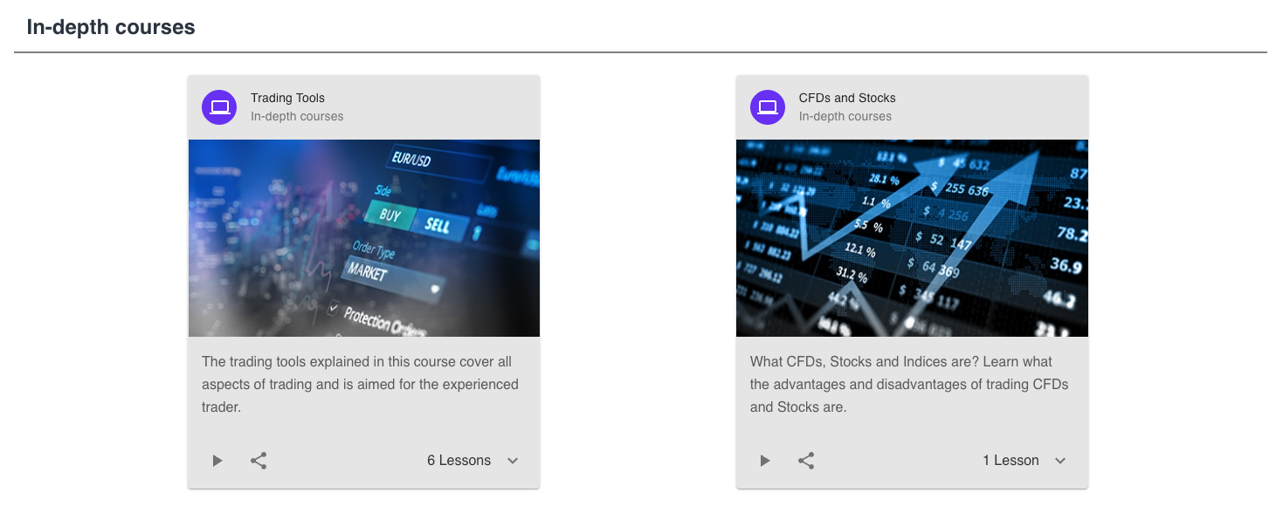The image size is (1283, 506).
Task: Click the CFDs and Stocks chart thumbnail
Action: click(x=912, y=238)
